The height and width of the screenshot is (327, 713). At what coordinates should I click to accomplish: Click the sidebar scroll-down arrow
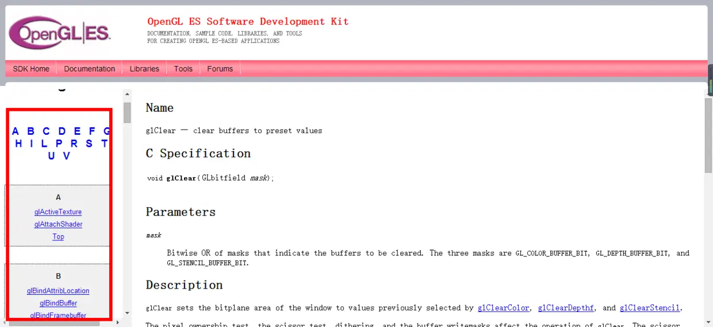click(127, 313)
